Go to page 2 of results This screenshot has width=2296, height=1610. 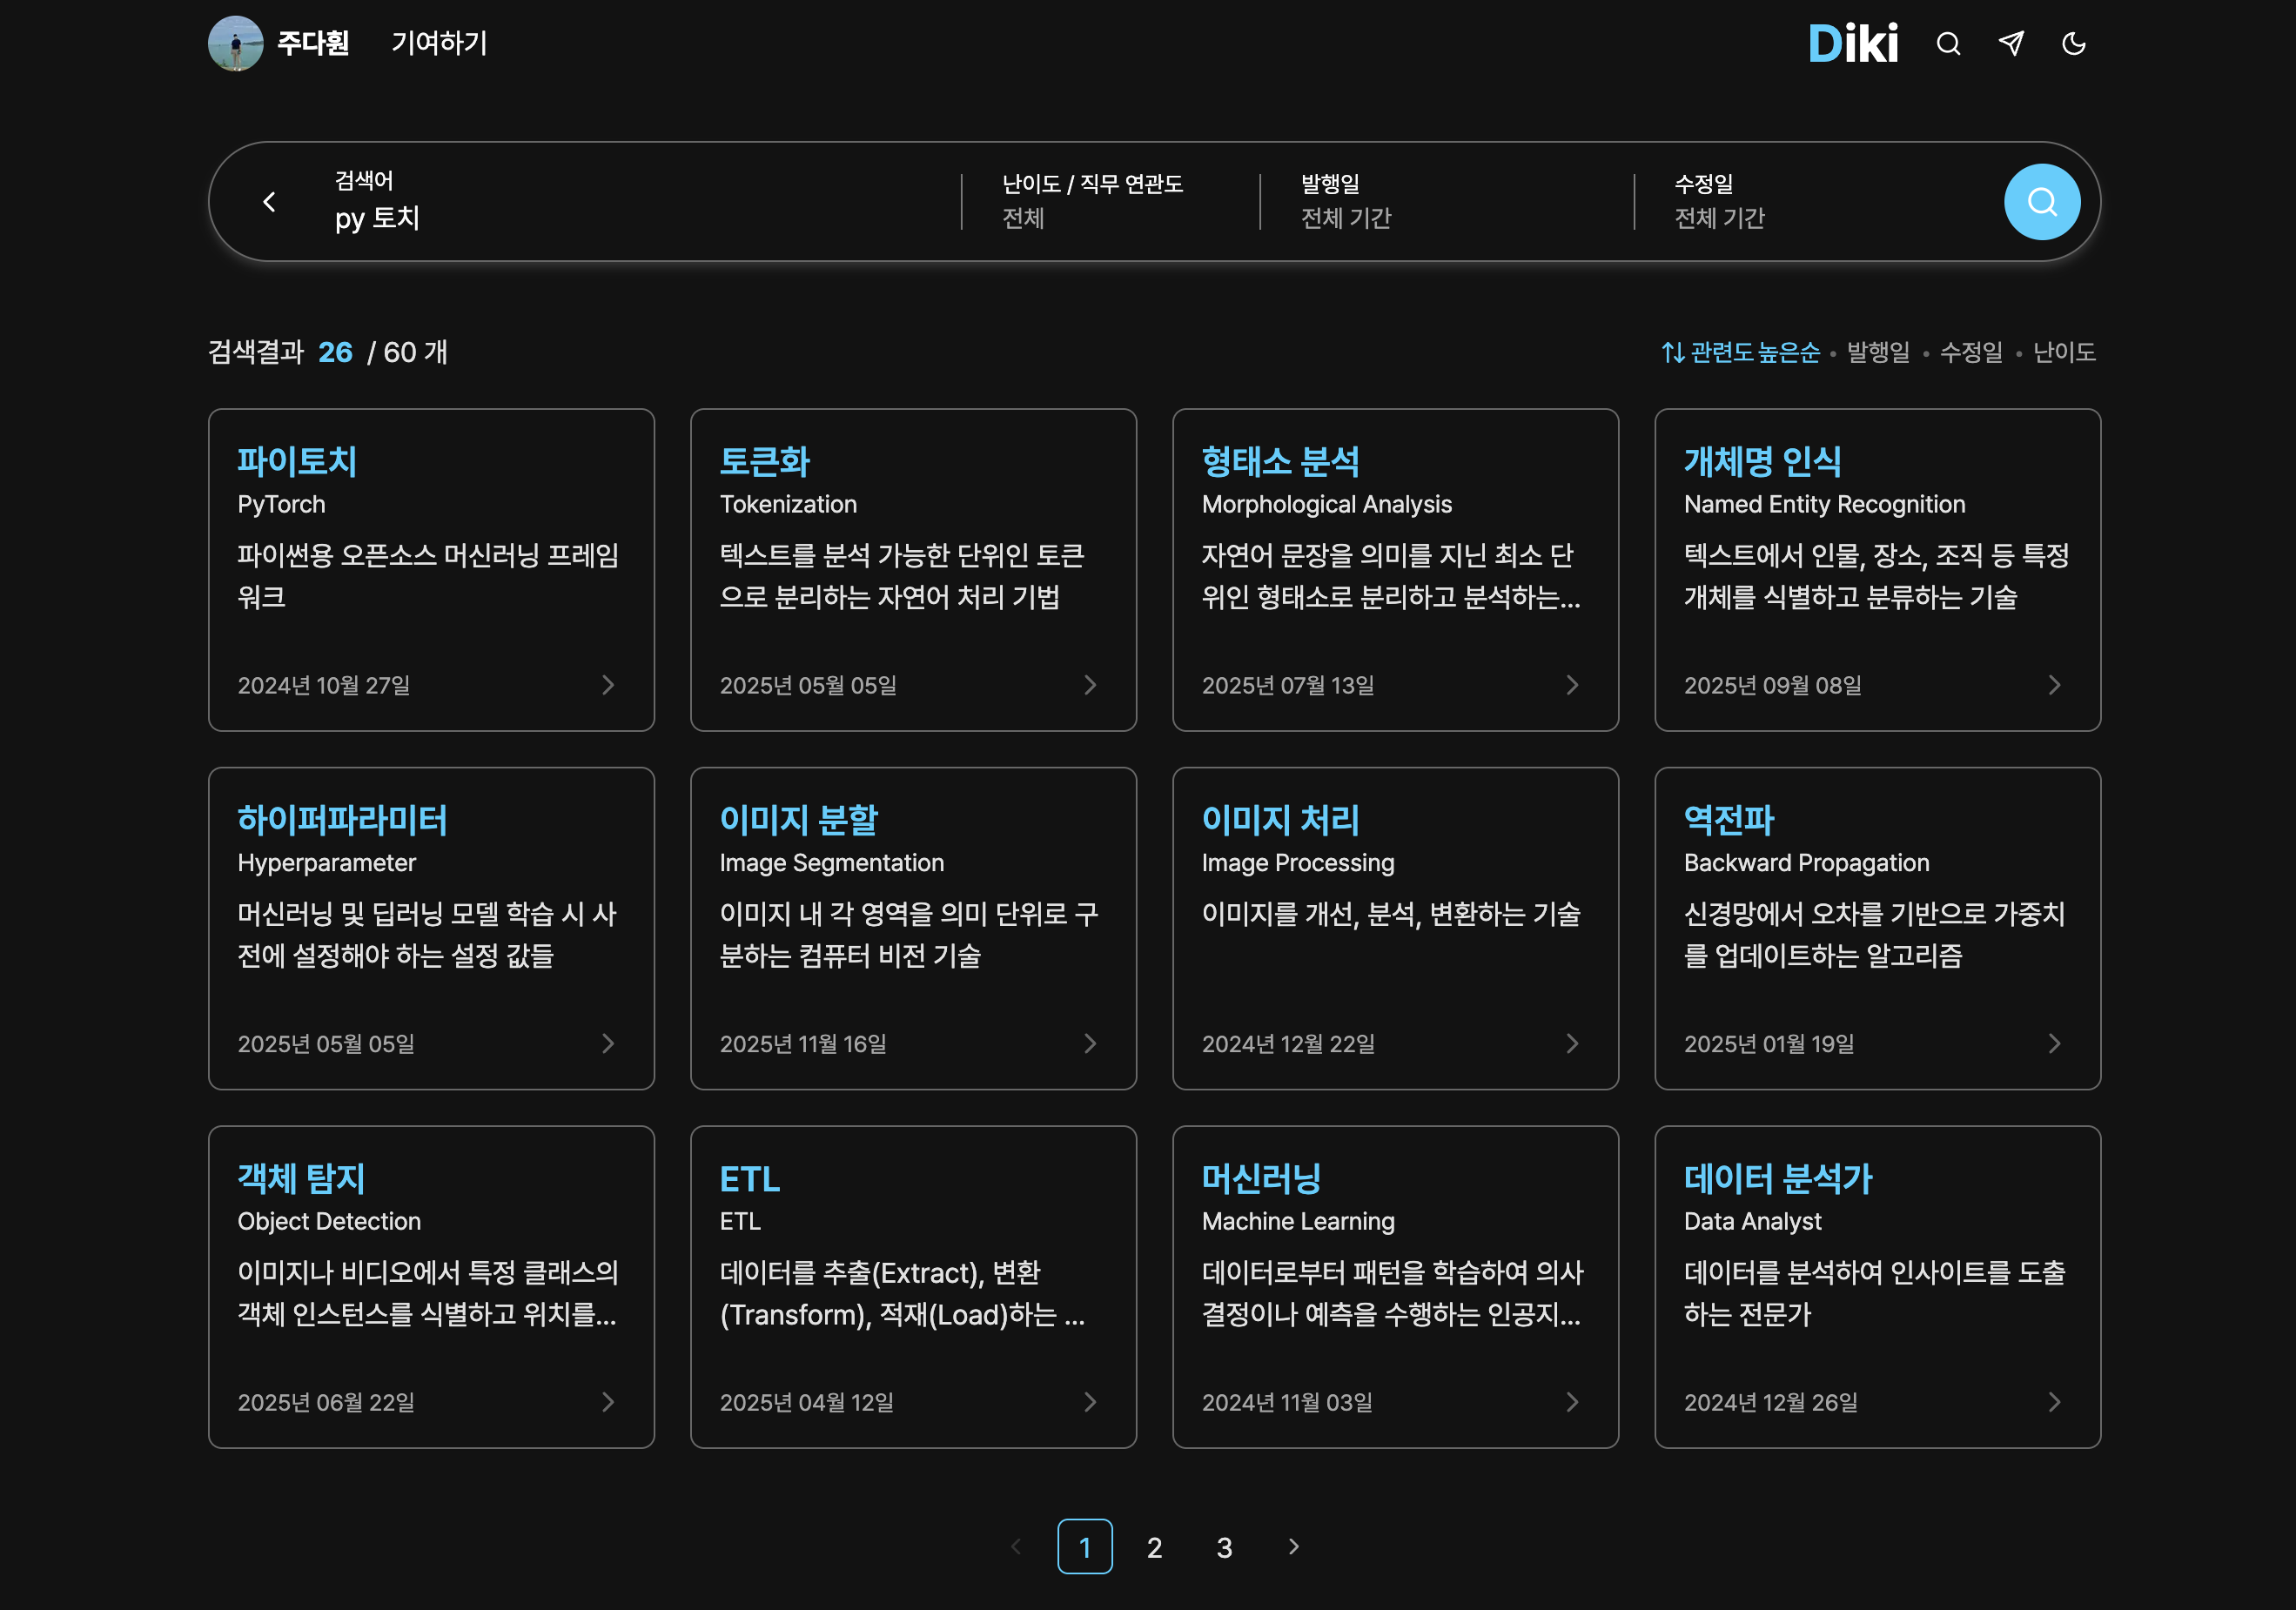(x=1154, y=1546)
